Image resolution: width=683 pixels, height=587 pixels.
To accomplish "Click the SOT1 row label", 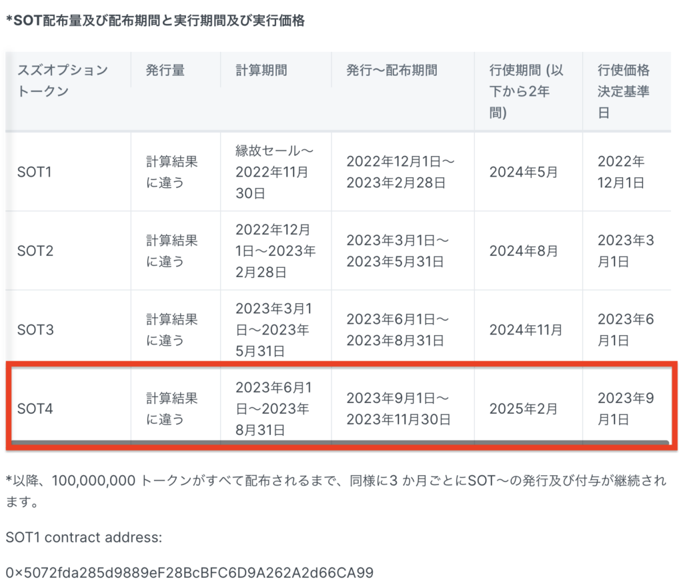I will [x=33, y=171].
